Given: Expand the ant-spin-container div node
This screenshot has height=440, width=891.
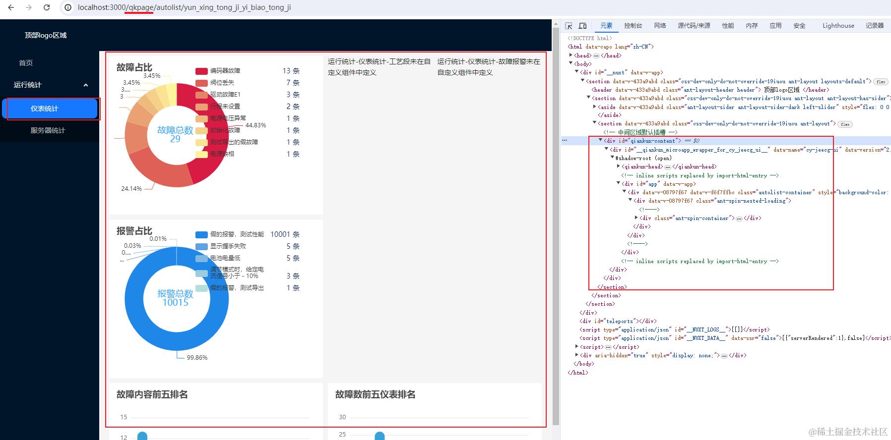Looking at the screenshot, I should pyautogui.click(x=636, y=218).
